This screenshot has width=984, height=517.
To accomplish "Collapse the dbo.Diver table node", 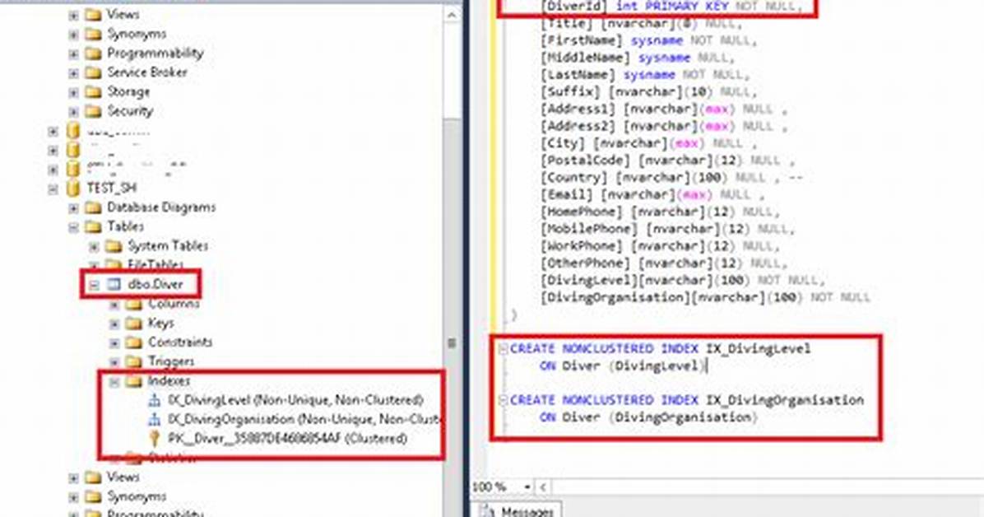I will (94, 285).
